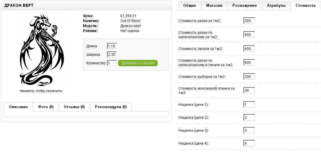Click the 'Наценка (цена 1)' input
Image resolution: width=321 pixels, height=154 pixels.
(x=249, y=104)
